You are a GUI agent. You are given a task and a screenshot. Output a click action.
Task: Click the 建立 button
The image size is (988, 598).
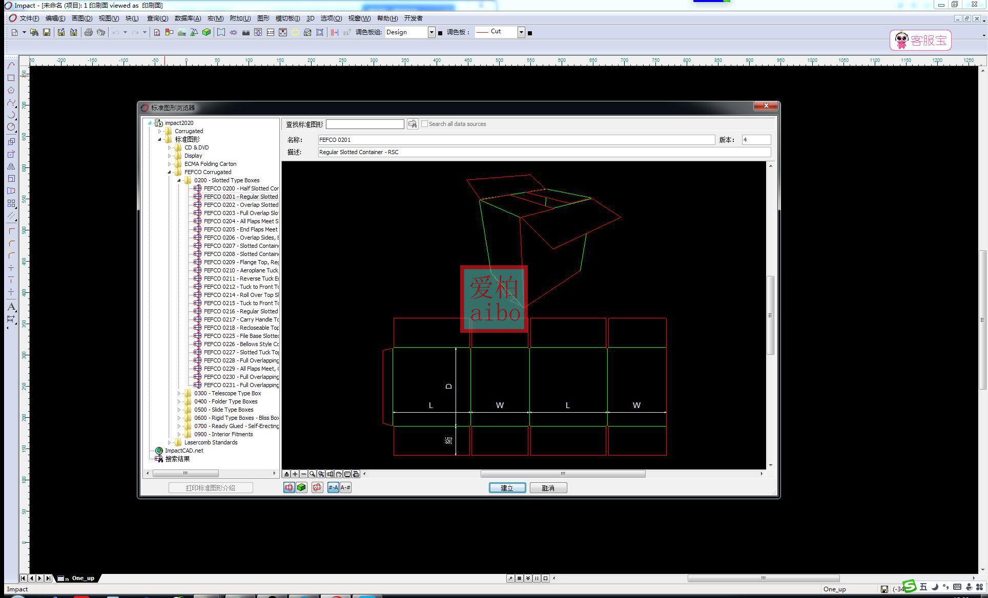pos(507,488)
